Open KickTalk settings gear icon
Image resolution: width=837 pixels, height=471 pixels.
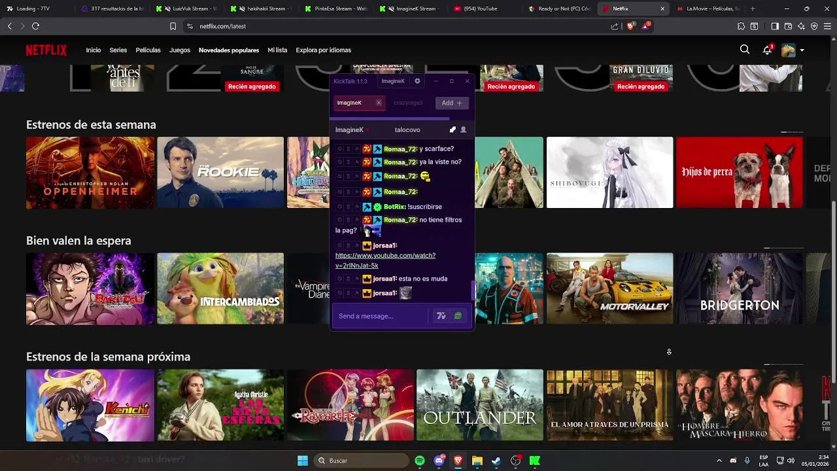coord(417,81)
